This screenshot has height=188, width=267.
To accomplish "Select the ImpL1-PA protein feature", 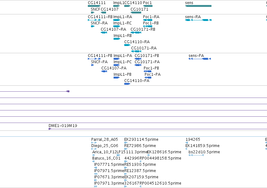I will [116, 59].
